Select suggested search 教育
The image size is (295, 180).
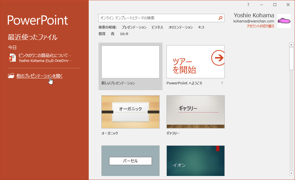click(102, 34)
